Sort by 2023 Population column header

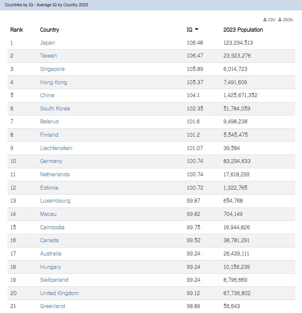pyautogui.click(x=243, y=30)
